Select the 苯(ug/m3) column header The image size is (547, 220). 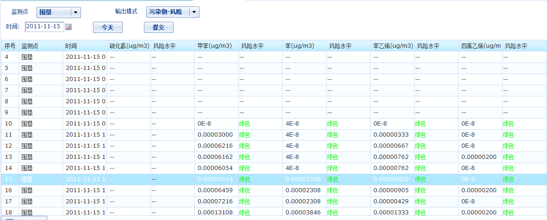tap(299, 46)
